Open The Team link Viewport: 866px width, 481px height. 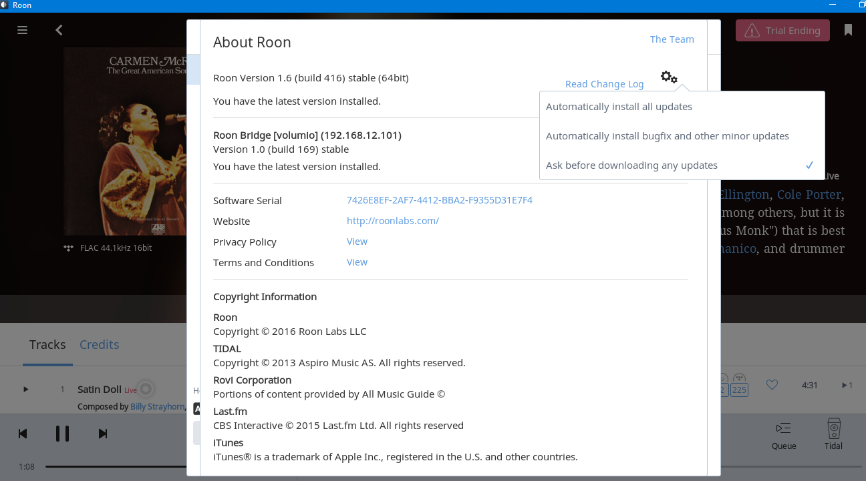[672, 39]
